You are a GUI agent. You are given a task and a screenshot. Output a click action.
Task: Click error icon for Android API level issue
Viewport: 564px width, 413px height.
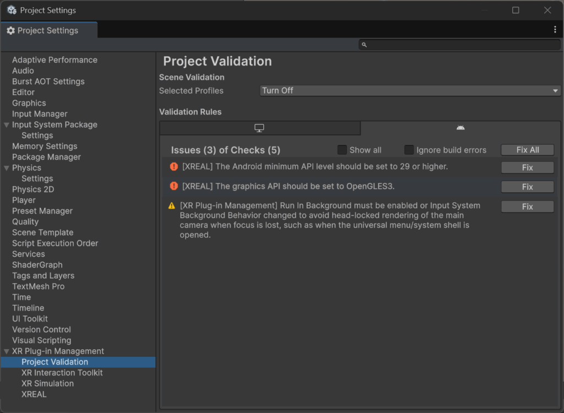point(173,166)
